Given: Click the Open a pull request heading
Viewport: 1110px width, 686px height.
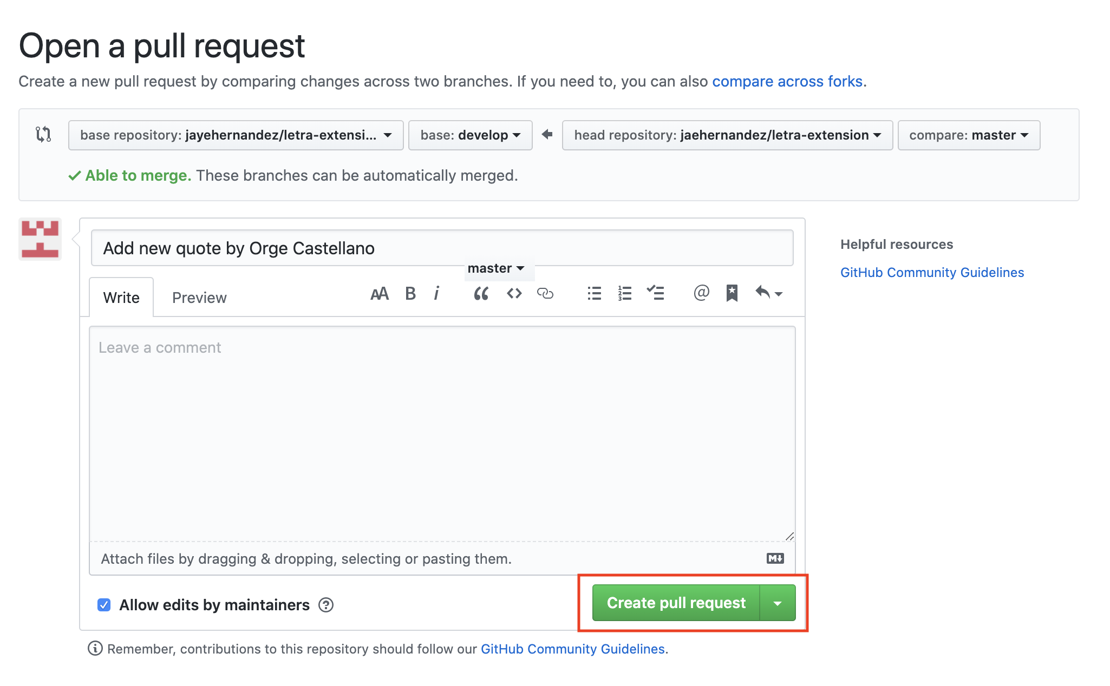Looking at the screenshot, I should 162,45.
